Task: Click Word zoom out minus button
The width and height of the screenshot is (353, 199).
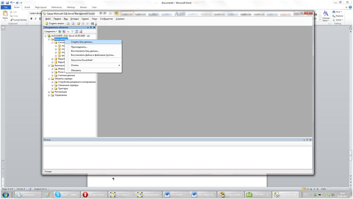Action: (329, 189)
